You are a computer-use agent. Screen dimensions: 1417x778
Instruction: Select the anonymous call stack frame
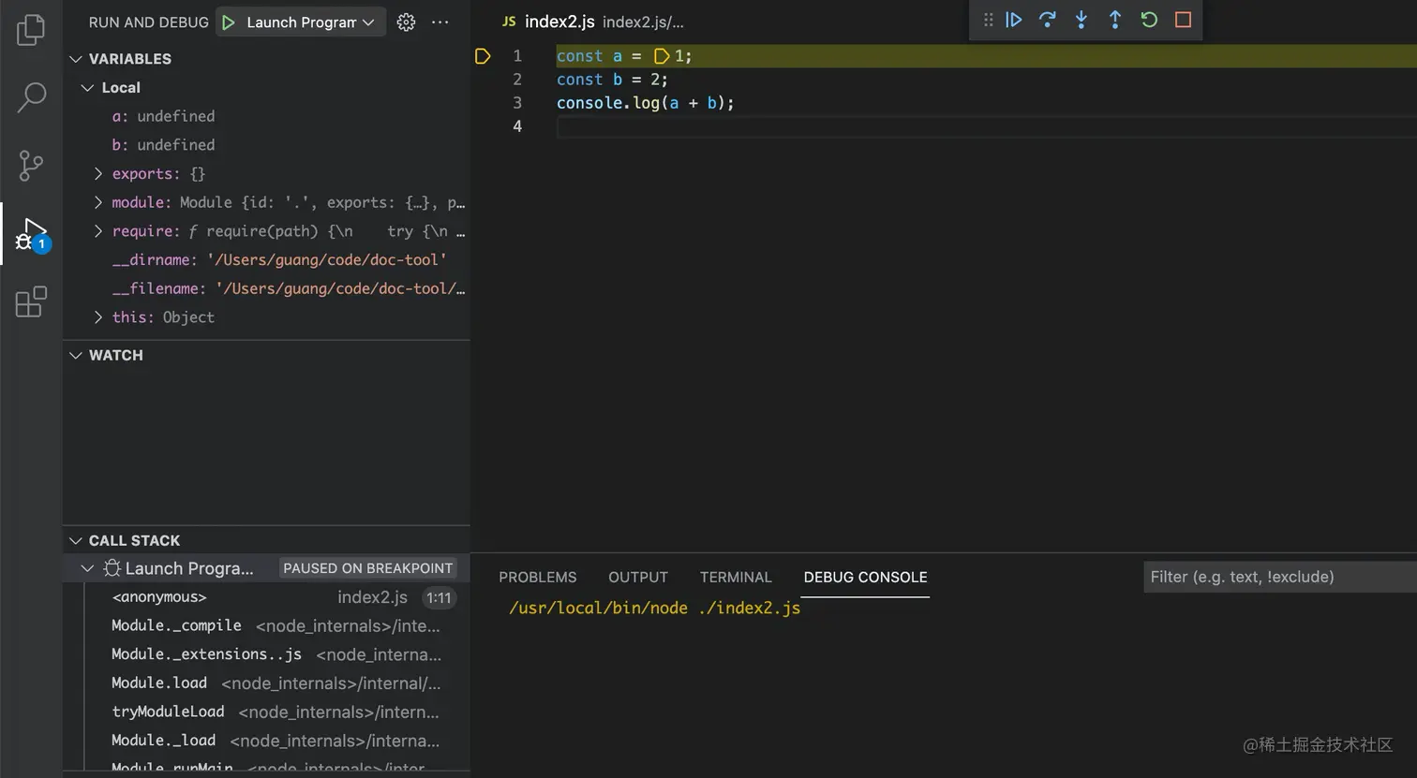coord(159,597)
